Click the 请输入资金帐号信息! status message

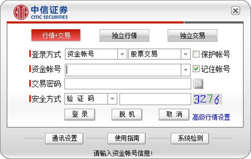(x=123, y=153)
